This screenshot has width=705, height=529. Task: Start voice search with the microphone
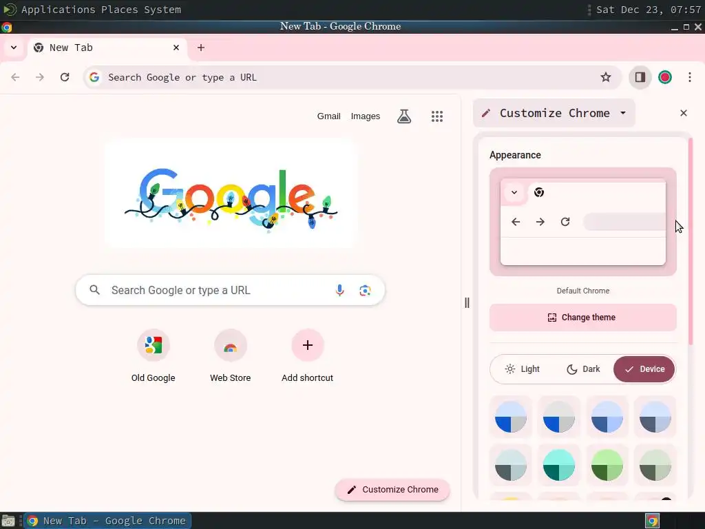click(x=340, y=290)
